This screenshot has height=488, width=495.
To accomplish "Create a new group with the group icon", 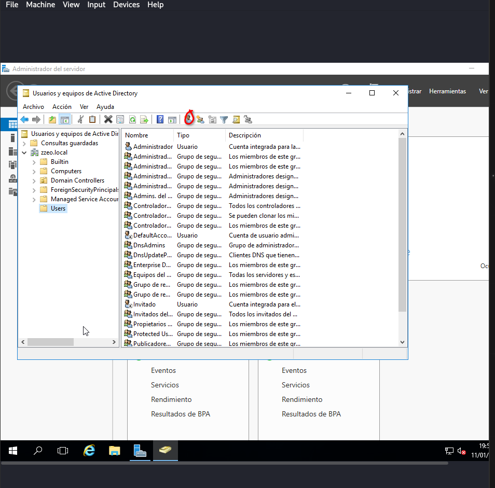I will pos(200,120).
